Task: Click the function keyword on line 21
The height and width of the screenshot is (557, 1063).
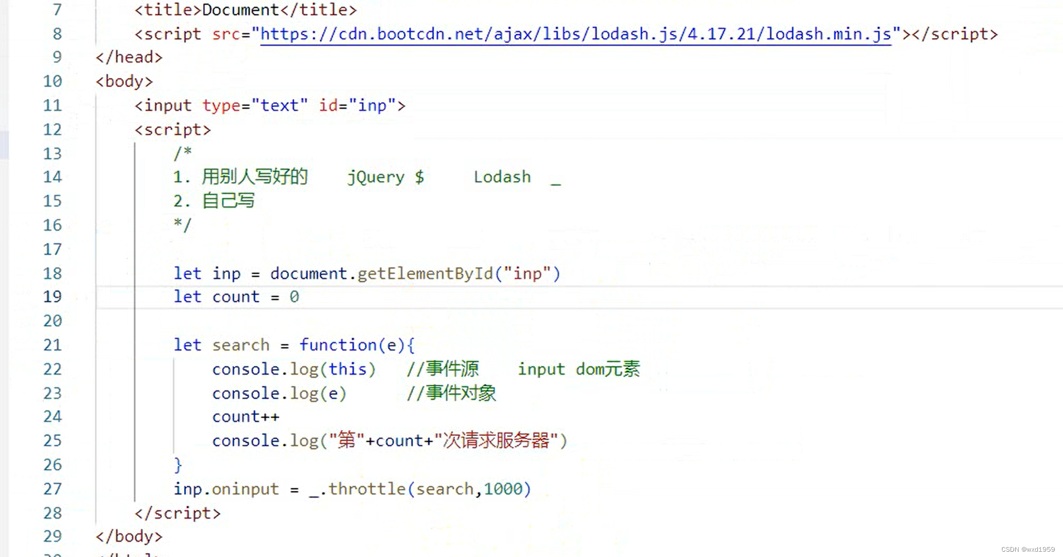Action: pyautogui.click(x=338, y=345)
